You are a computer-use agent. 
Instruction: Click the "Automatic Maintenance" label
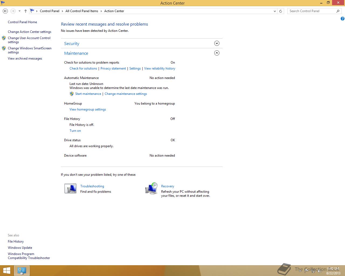coord(81,78)
